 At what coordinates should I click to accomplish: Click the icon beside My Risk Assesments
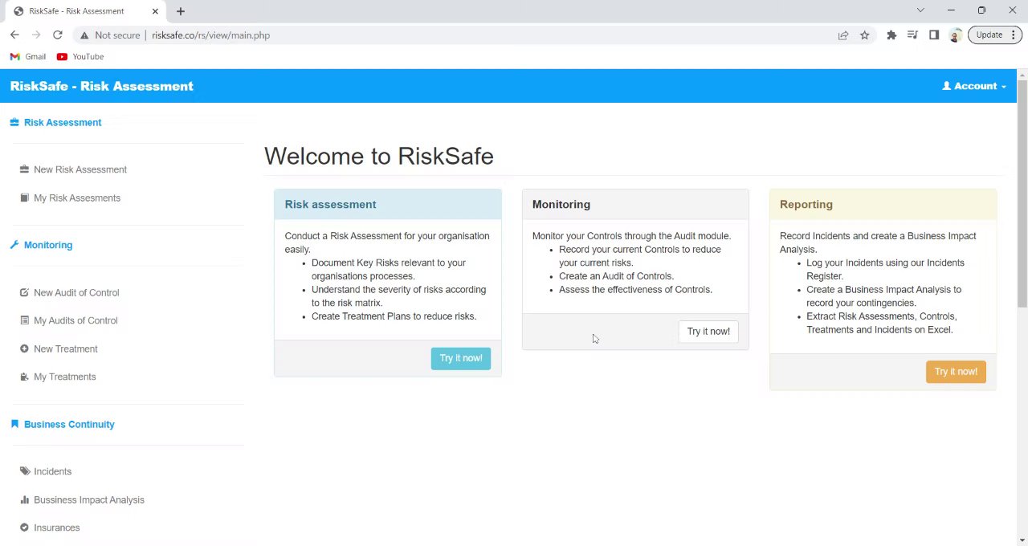pos(24,198)
